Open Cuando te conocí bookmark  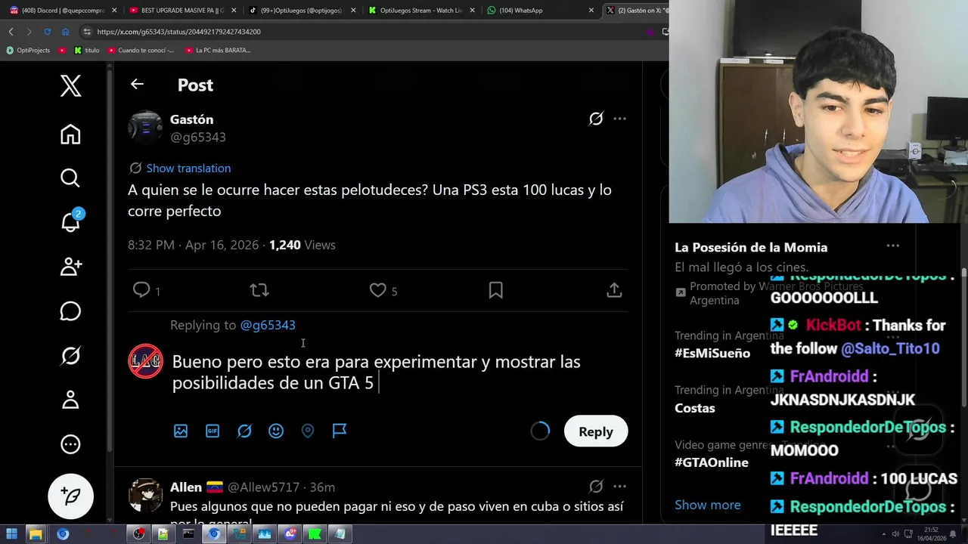[141, 50]
